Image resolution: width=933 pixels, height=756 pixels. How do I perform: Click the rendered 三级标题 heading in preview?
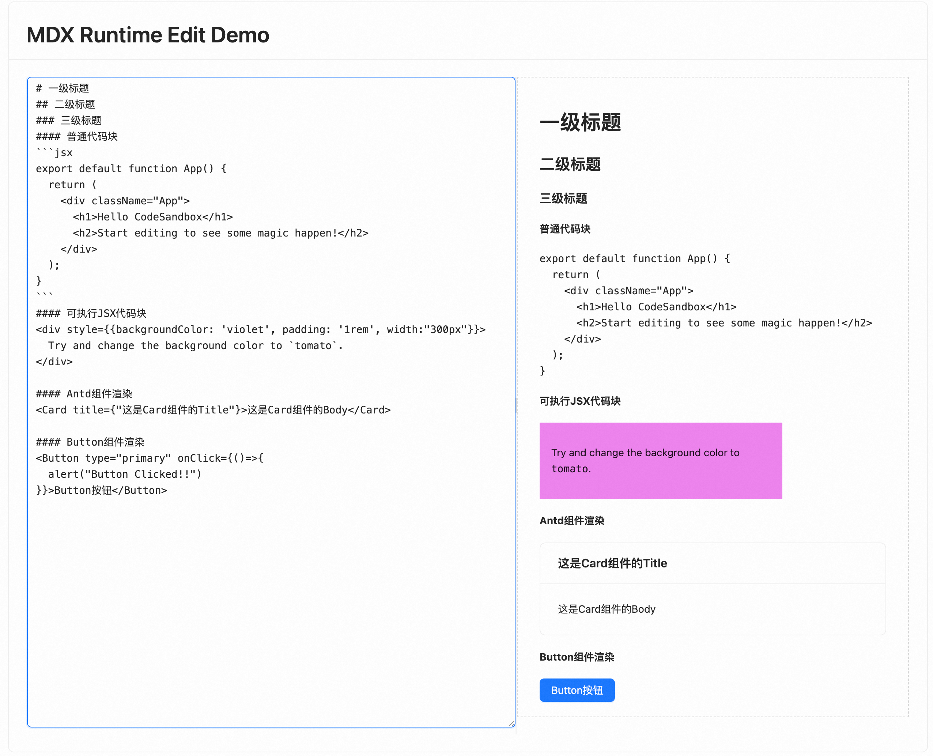(x=563, y=199)
